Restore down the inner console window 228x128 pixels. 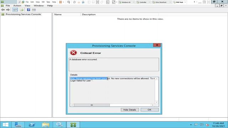pos(222,6)
